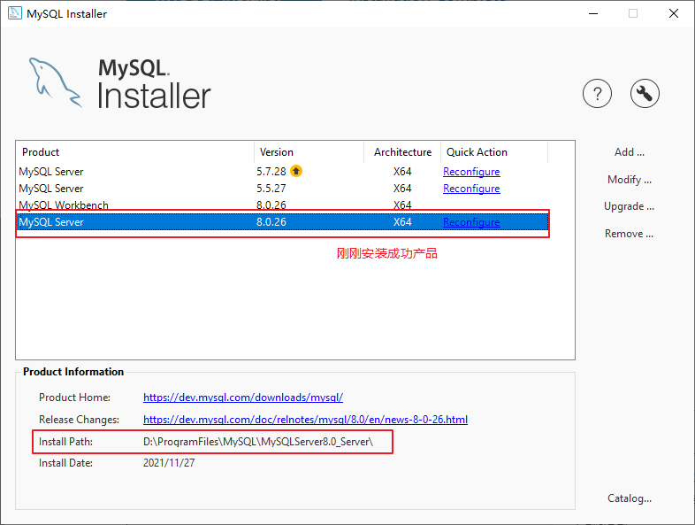695x525 pixels.
Task: Click MySQL Installer title bar app icon
Action: coord(15,13)
